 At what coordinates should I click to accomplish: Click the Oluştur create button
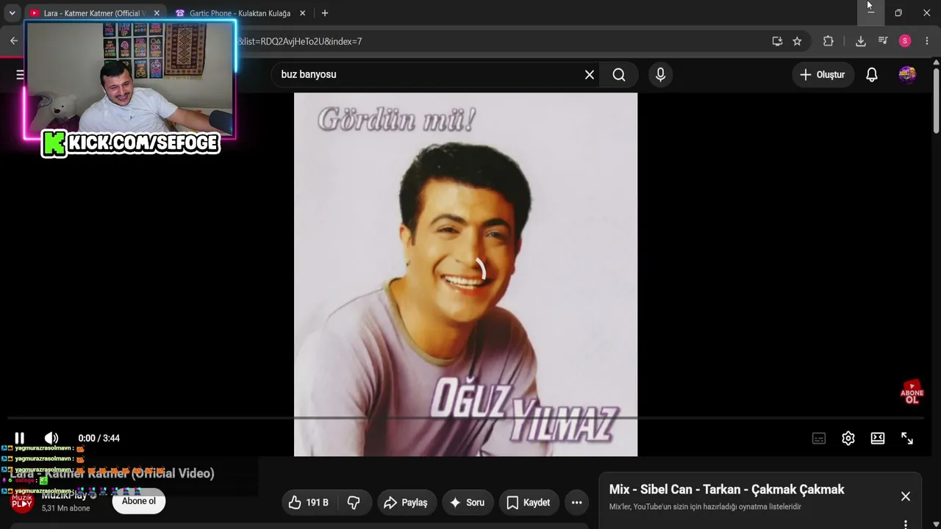[822, 74]
